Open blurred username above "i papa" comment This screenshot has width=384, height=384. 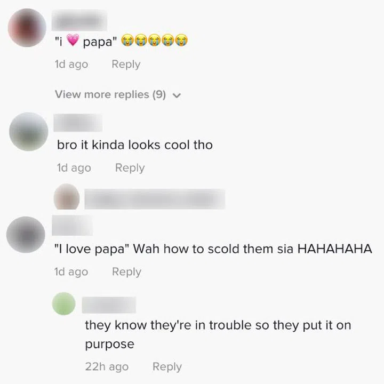point(79,20)
